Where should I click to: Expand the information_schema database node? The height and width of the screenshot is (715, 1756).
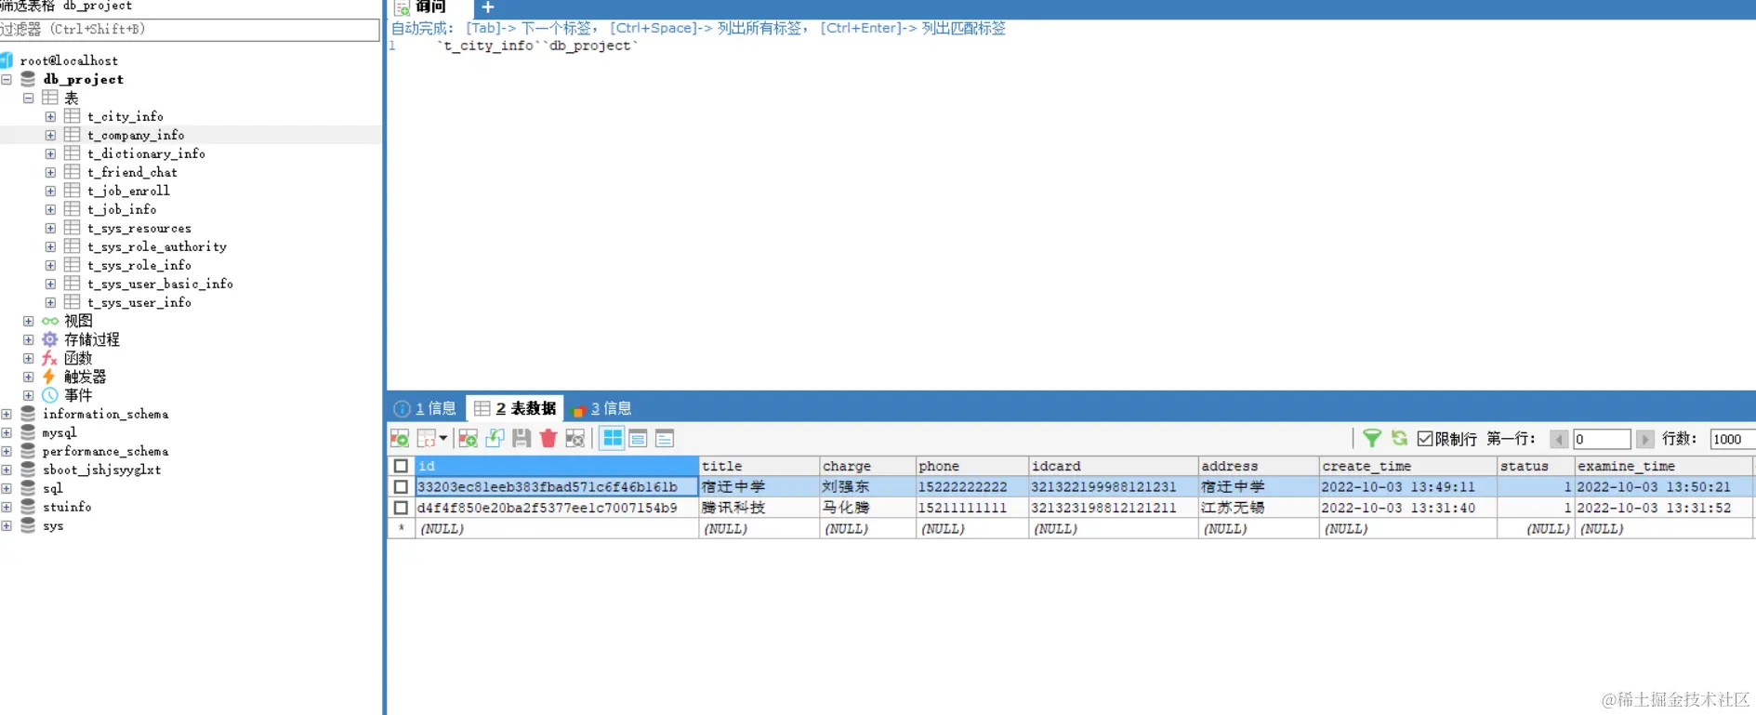coord(7,414)
